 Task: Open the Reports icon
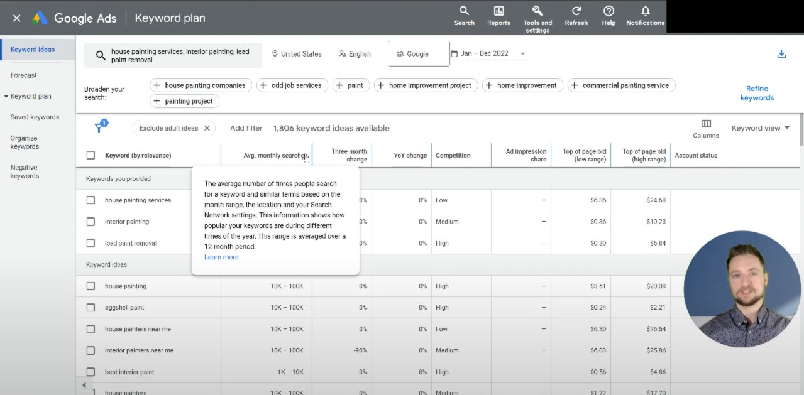pos(498,16)
